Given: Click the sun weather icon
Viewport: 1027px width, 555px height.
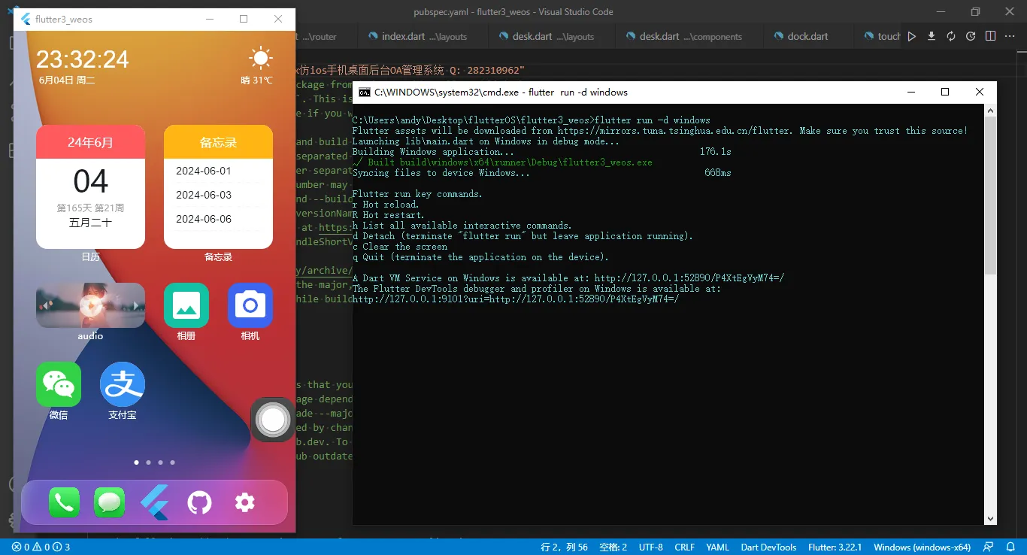Looking at the screenshot, I should pos(261,59).
